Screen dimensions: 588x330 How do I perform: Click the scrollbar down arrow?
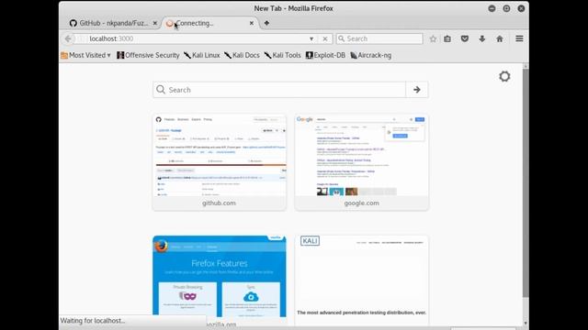click(526, 323)
